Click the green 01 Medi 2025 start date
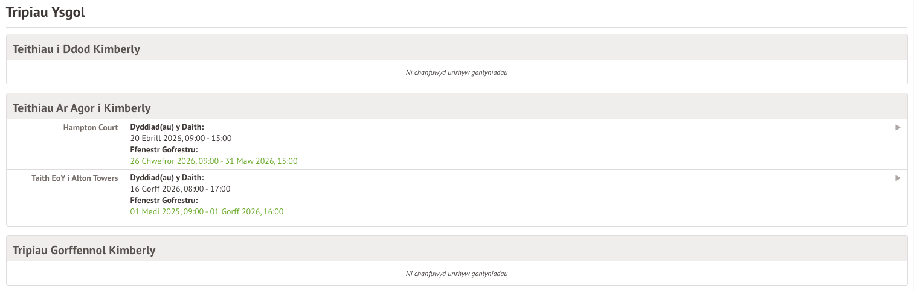914x291 pixels. point(156,211)
